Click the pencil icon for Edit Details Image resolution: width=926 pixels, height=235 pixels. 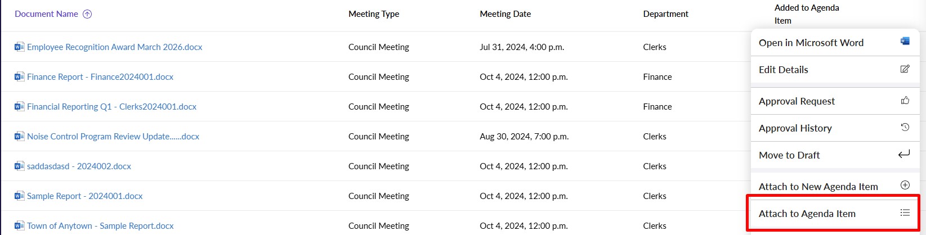[905, 69]
